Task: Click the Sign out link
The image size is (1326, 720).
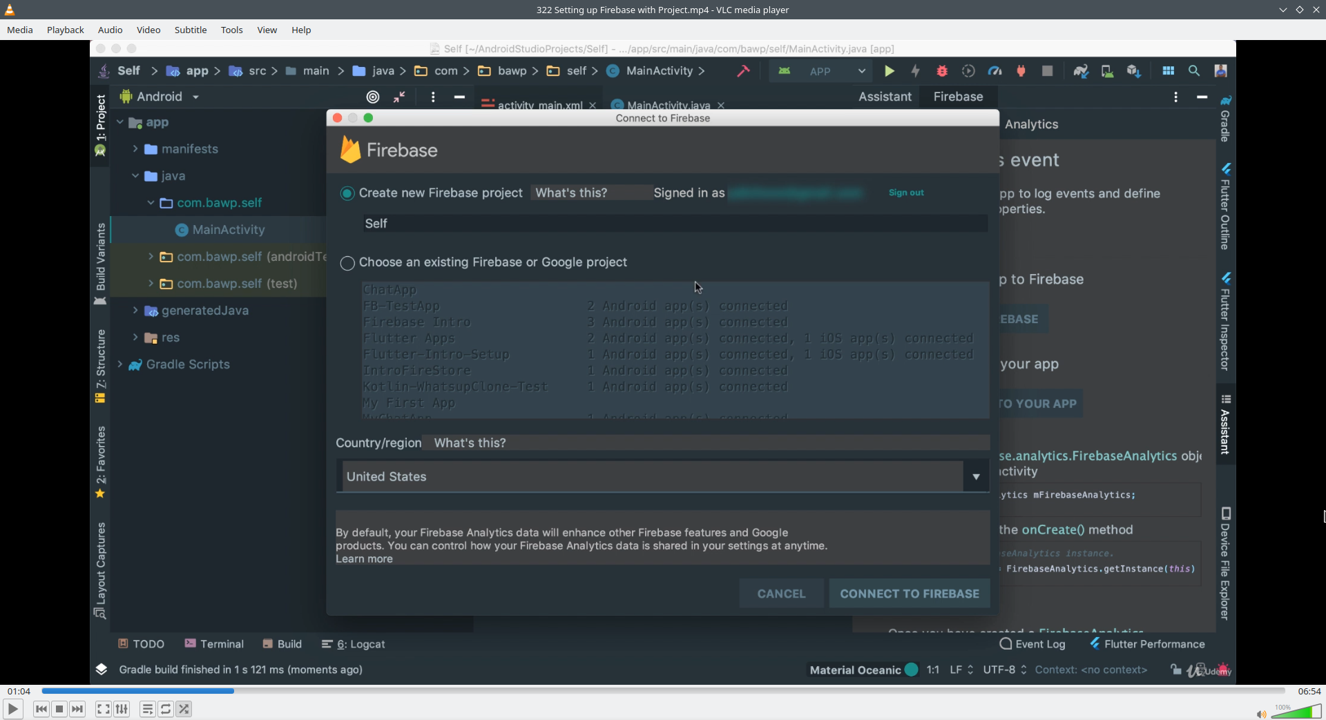Action: point(906,193)
